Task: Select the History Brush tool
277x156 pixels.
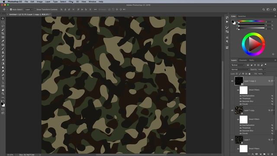Action: click(x=3, y=56)
